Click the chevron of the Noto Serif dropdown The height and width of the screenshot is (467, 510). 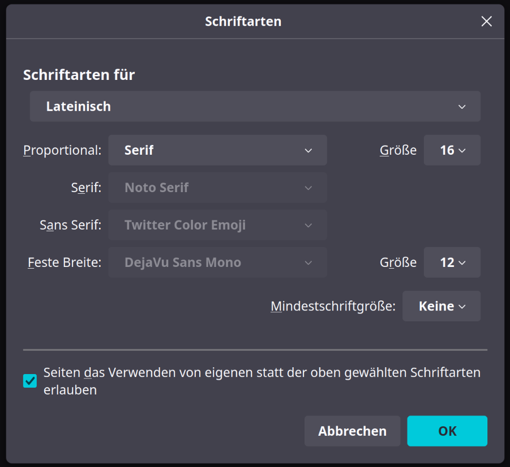[308, 188]
